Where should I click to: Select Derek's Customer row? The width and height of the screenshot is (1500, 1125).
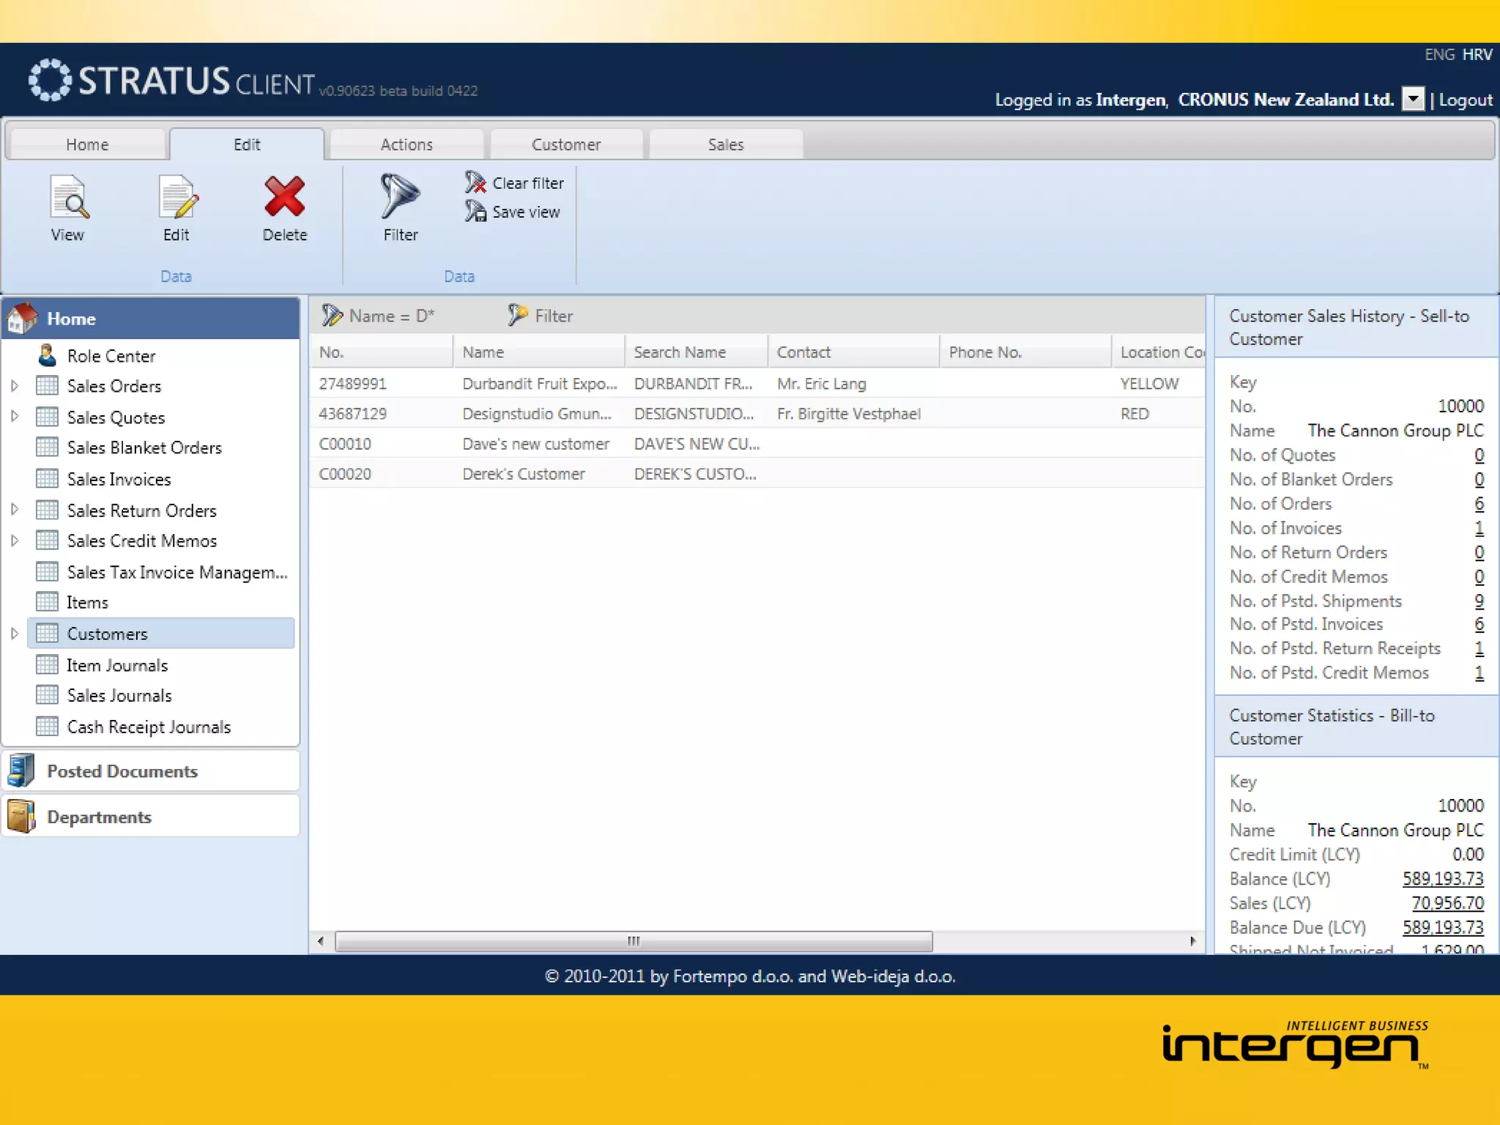757,474
